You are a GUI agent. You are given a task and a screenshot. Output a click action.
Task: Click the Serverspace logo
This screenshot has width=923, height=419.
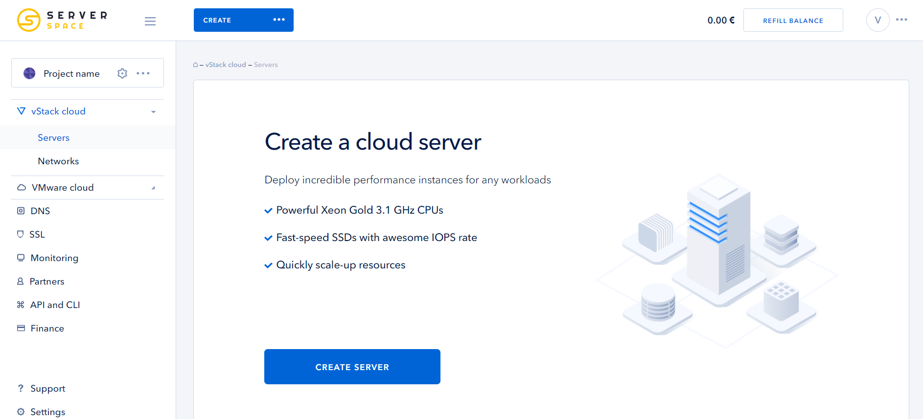(x=62, y=20)
